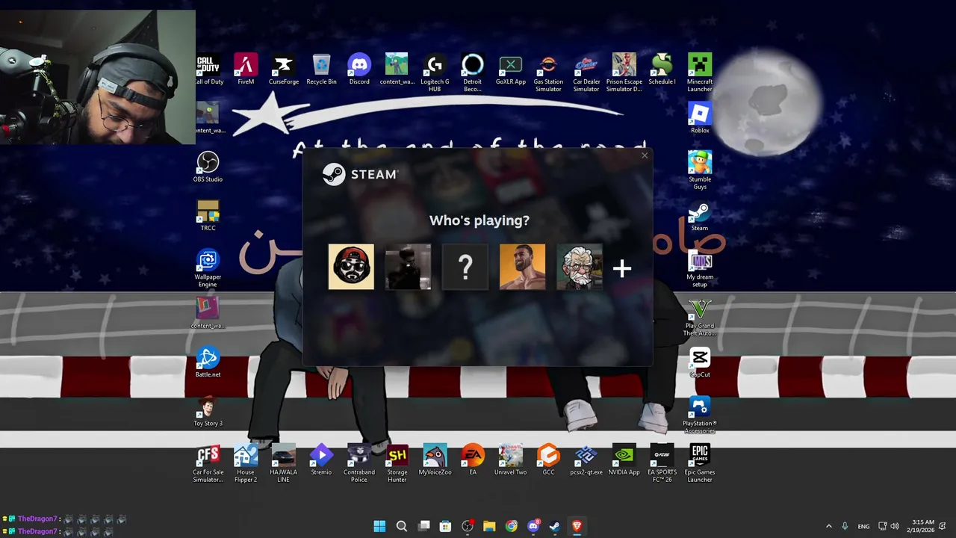Open the Toy Story 3 shortcut
Image resolution: width=956 pixels, height=538 pixels.
208,411
